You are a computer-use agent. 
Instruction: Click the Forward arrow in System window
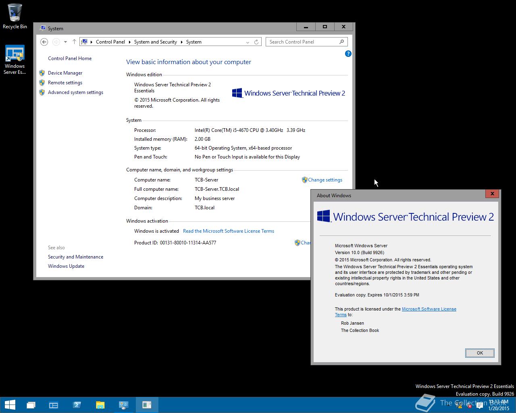pyautogui.click(x=56, y=42)
